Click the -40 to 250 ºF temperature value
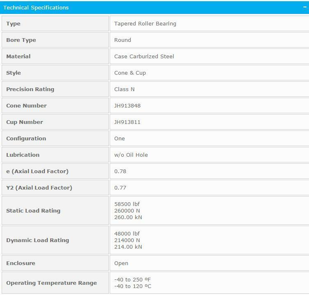309x295 pixels. (x=132, y=279)
